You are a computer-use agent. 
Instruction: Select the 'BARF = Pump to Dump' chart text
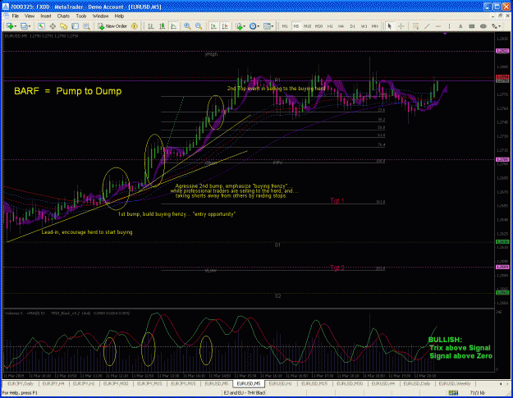point(68,91)
